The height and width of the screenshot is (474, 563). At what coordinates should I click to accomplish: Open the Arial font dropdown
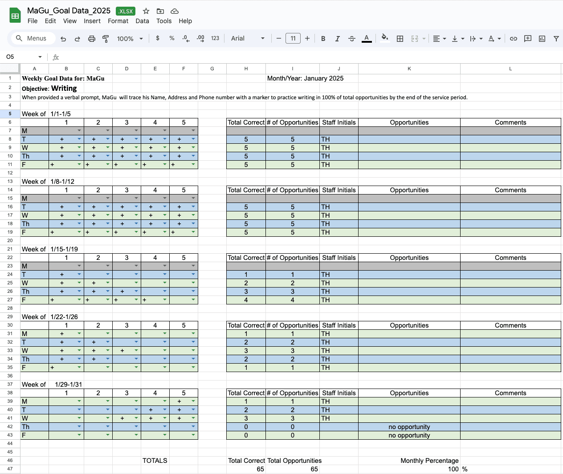(248, 39)
